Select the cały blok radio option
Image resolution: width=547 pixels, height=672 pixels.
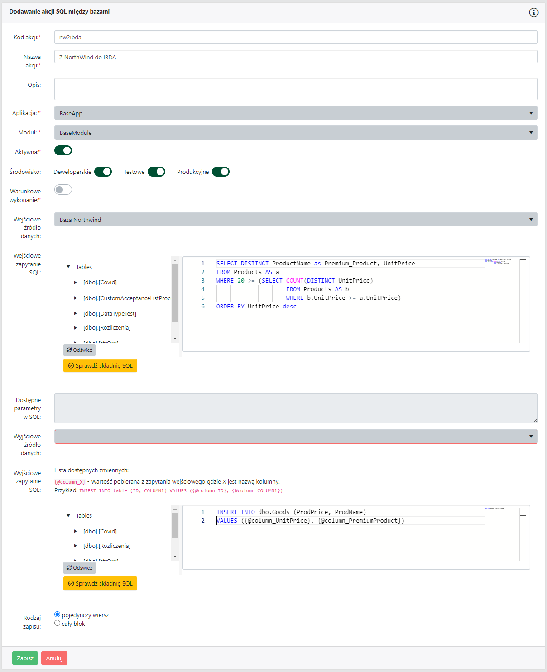coord(57,623)
